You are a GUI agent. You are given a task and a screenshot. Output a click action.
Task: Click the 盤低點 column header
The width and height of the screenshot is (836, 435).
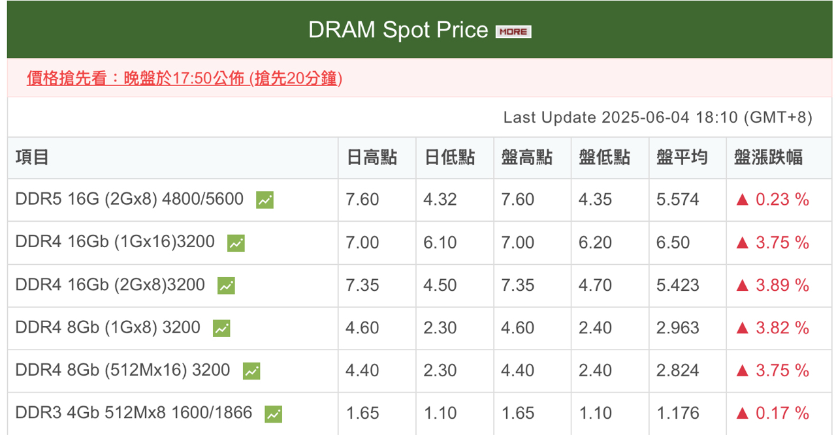click(605, 157)
